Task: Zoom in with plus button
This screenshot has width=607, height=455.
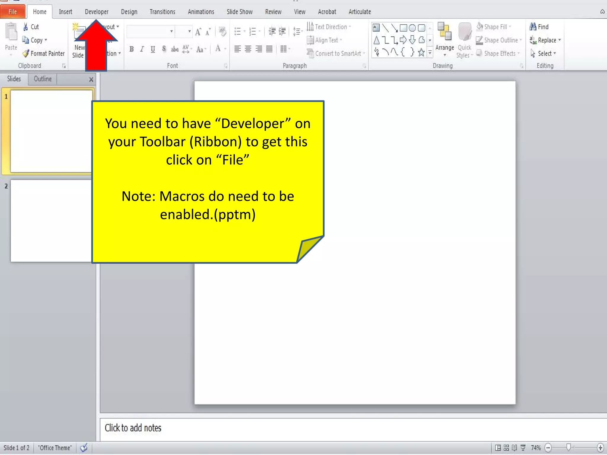Action: click(x=600, y=448)
